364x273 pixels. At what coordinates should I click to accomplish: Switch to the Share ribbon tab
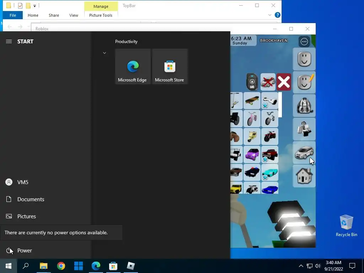54,15
